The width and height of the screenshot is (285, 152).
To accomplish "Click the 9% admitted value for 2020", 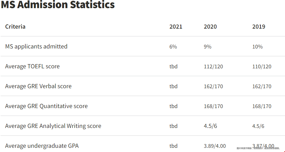I will click(207, 47).
